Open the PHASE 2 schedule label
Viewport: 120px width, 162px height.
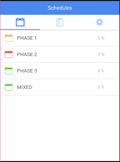click(x=27, y=54)
